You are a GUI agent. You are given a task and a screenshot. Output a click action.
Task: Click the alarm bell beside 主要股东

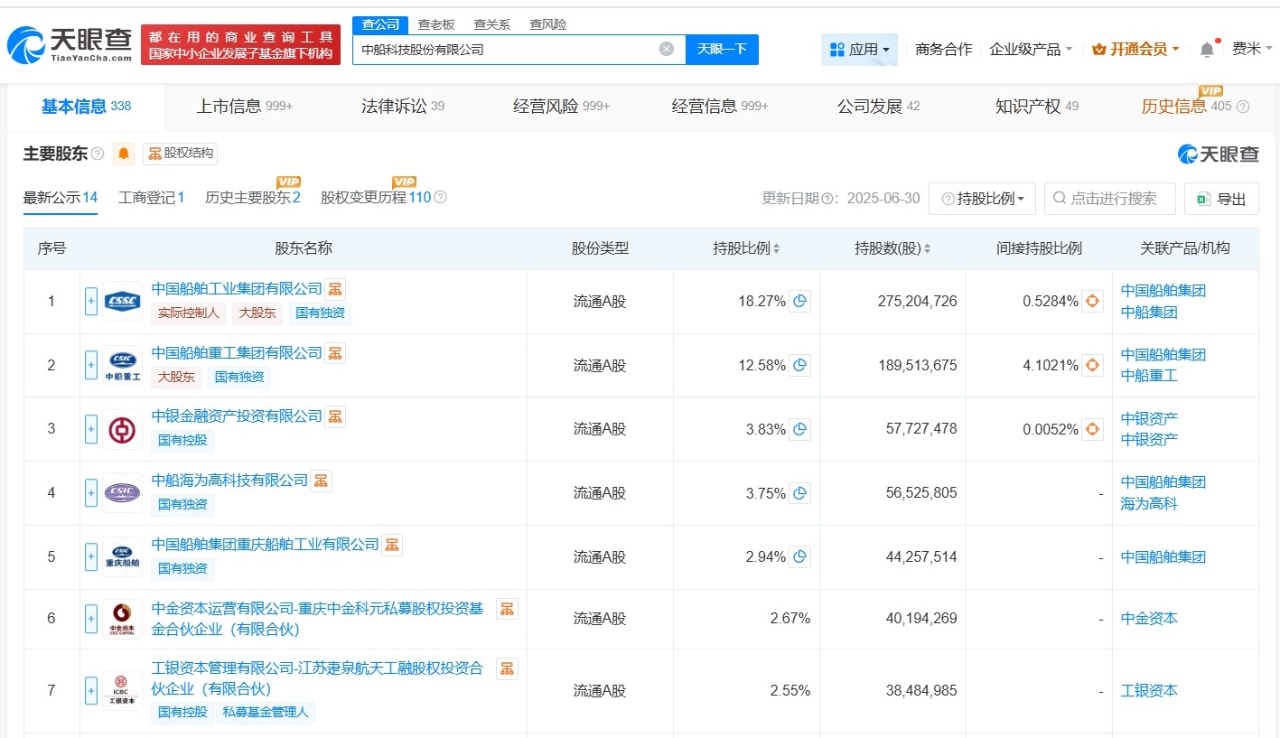point(122,154)
